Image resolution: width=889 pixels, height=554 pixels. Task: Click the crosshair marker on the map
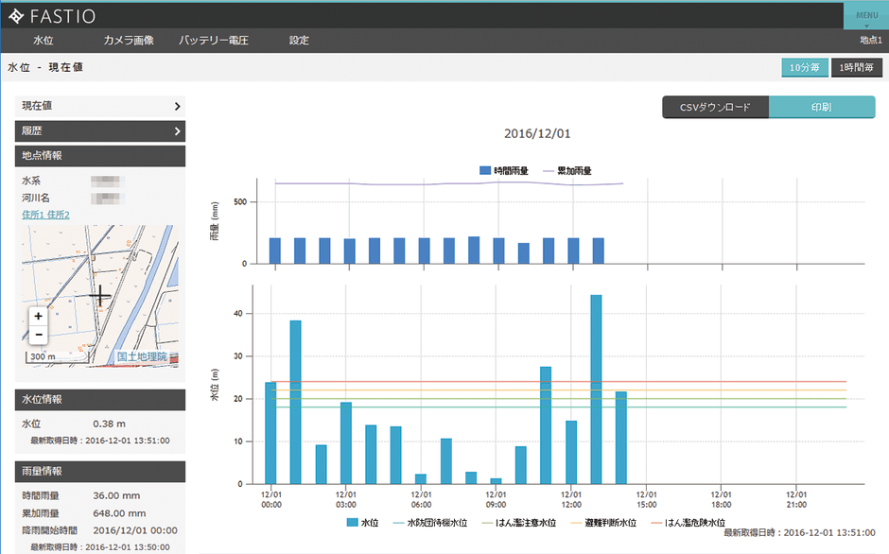[x=99, y=296]
